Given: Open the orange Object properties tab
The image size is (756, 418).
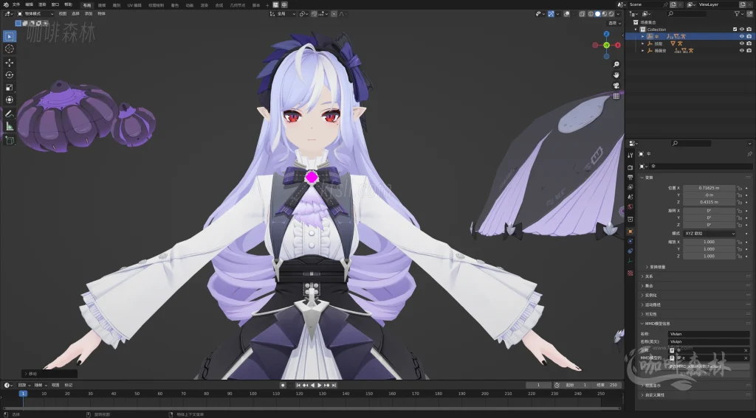Looking at the screenshot, I should [630, 231].
